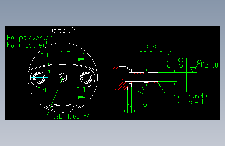Click the 'OUT' port label
Viewport: 225px width, 146px height.
81,90
